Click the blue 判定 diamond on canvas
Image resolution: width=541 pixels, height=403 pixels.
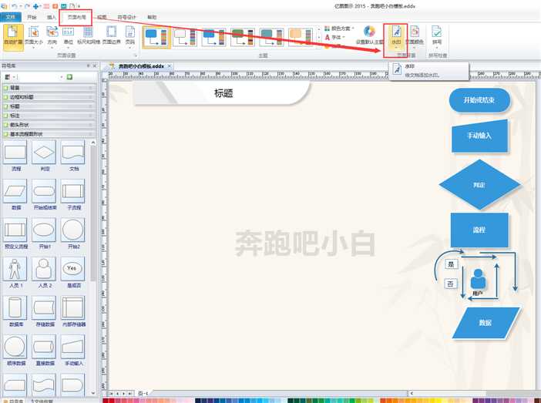pos(479,185)
